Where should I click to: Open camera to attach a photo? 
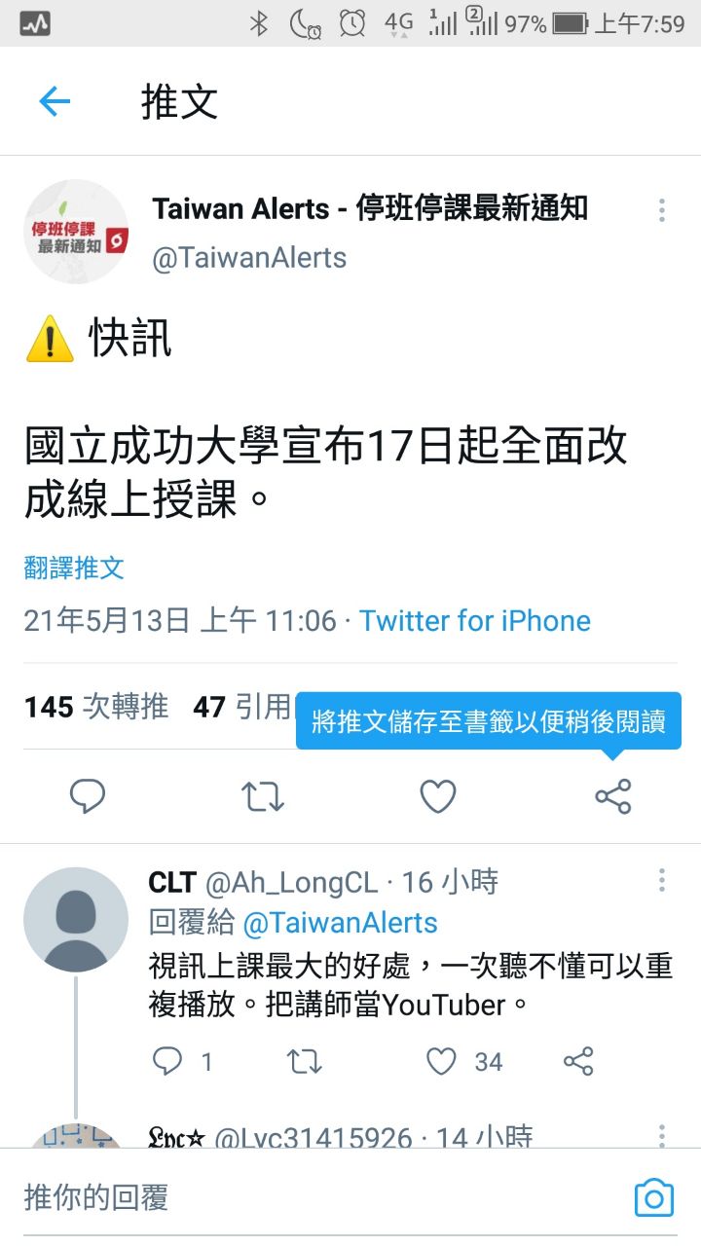point(654,1197)
